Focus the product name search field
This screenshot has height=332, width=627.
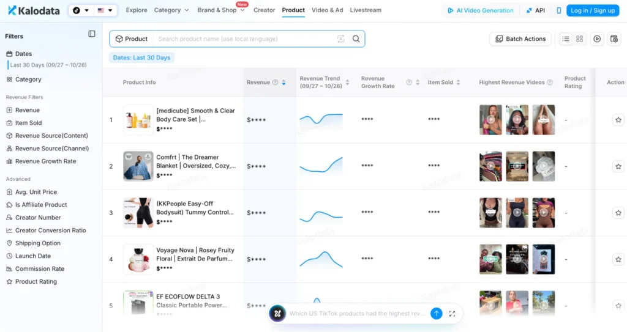(244, 39)
